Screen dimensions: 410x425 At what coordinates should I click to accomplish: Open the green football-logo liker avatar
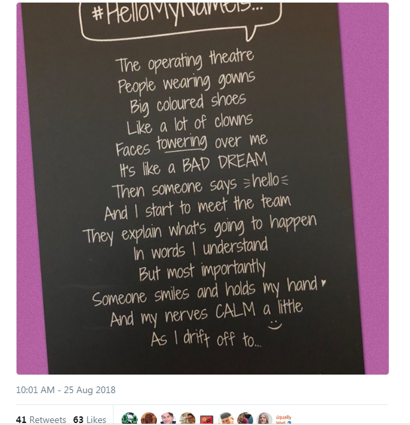tap(130, 419)
